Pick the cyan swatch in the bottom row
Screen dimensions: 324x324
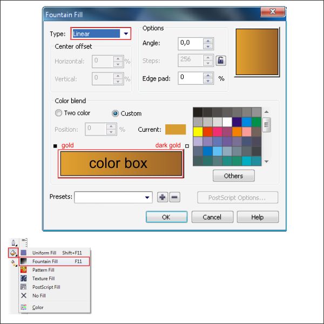point(247,161)
